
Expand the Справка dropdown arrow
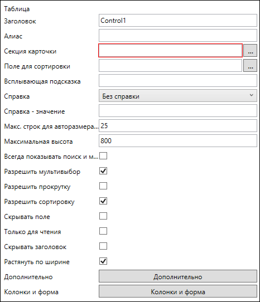[x=251, y=95]
